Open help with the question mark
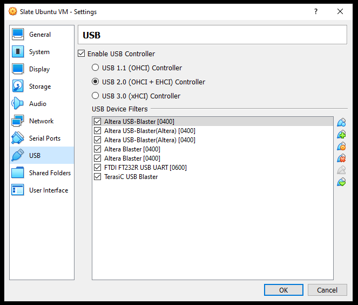 316,11
